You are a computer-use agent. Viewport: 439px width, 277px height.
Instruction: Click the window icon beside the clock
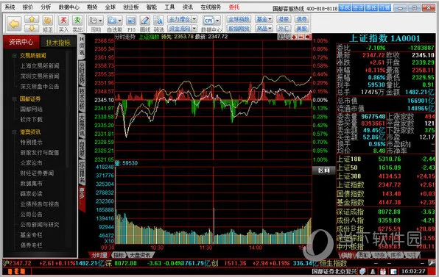tap(393, 271)
